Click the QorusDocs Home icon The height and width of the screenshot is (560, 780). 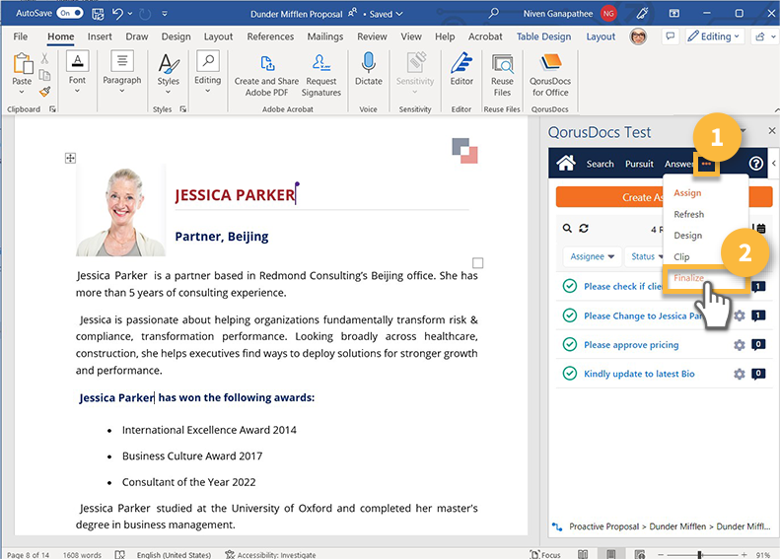[565, 164]
